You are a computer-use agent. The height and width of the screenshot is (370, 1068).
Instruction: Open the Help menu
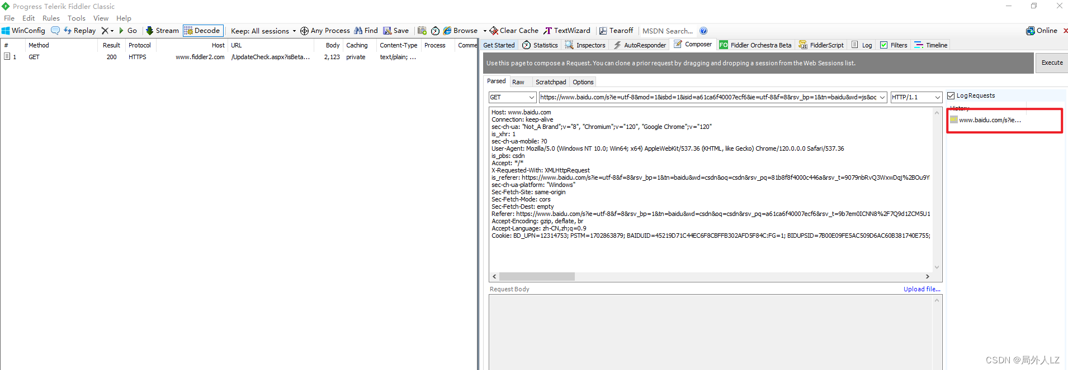[x=124, y=18]
